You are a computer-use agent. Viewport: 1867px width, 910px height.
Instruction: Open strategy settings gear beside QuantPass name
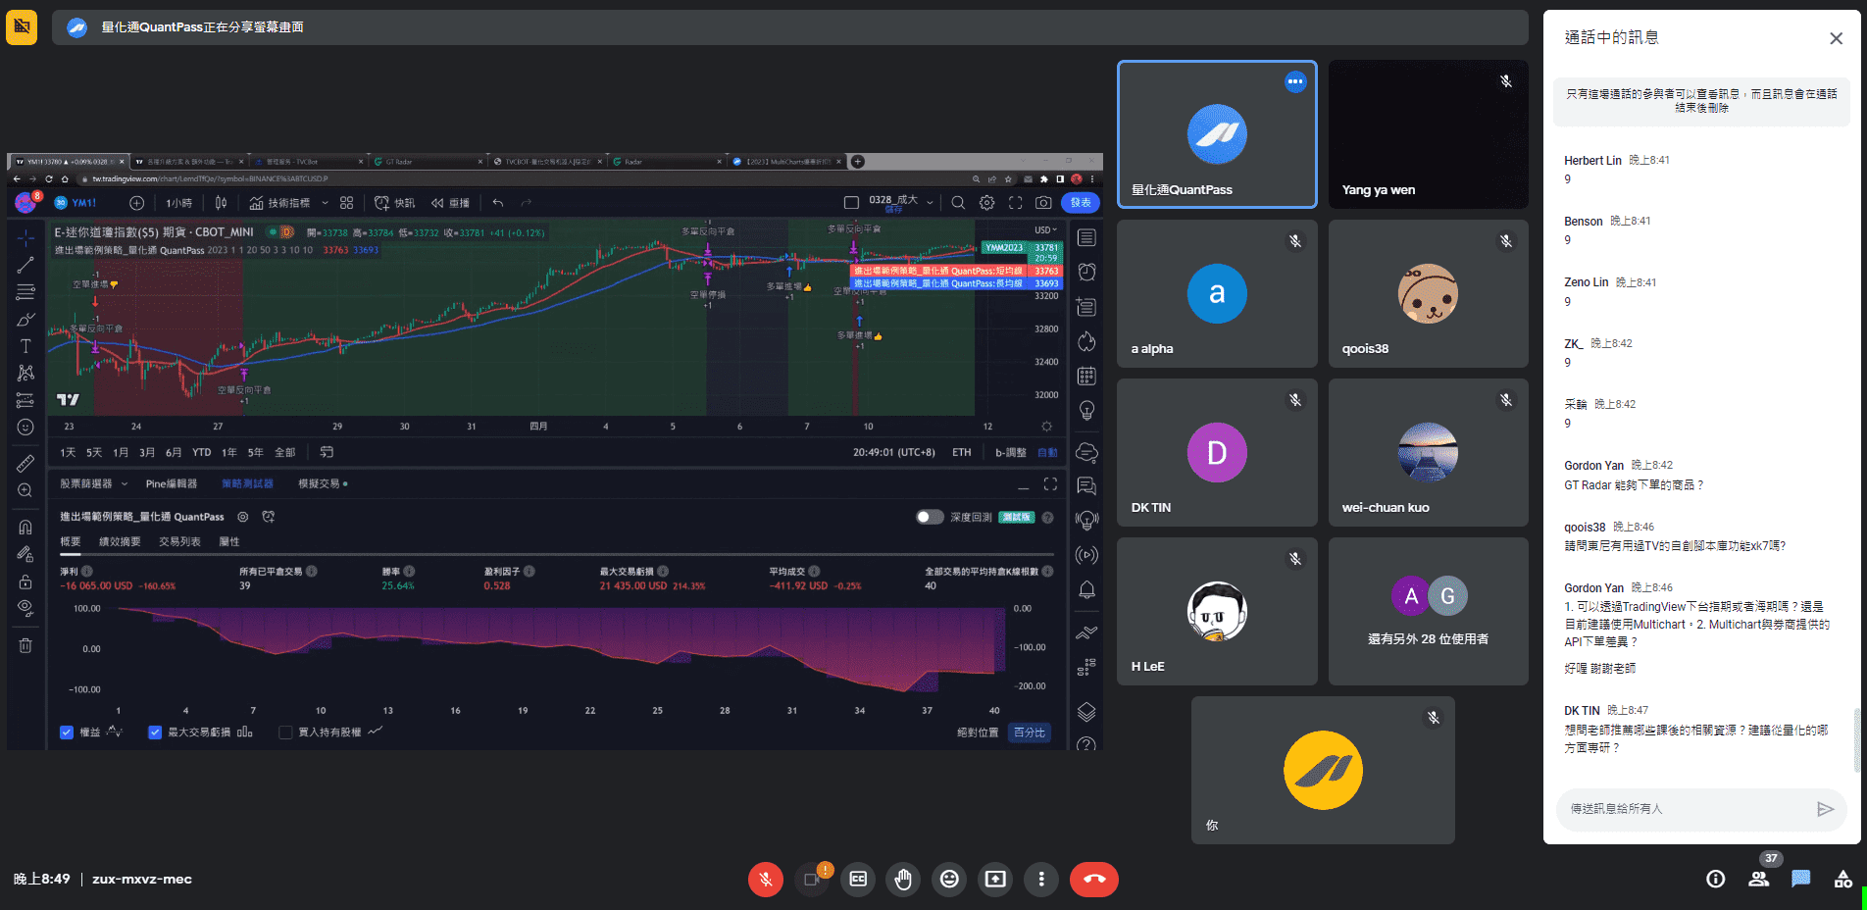point(242,517)
